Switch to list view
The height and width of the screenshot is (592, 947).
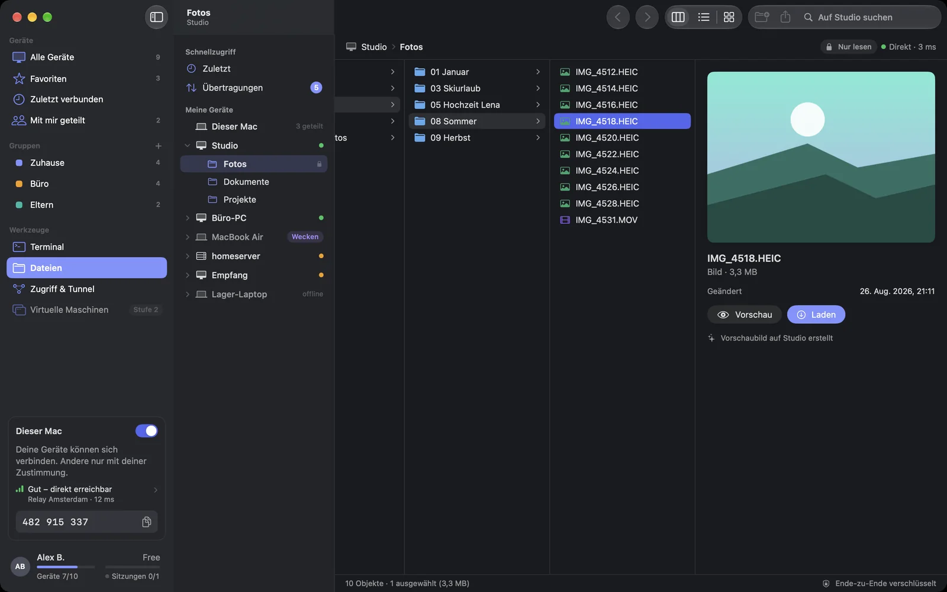pos(704,17)
